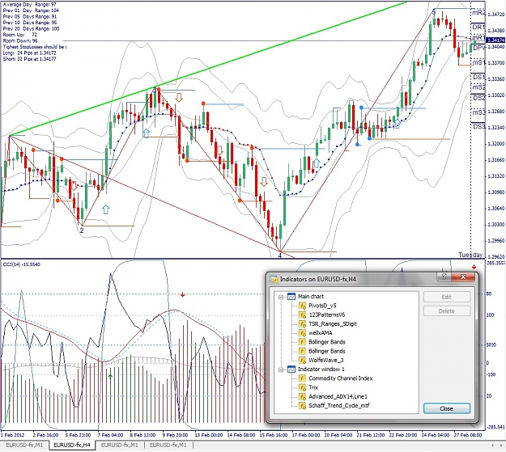
Task: Click the DS3 pivot level label
Action: pyautogui.click(x=478, y=127)
